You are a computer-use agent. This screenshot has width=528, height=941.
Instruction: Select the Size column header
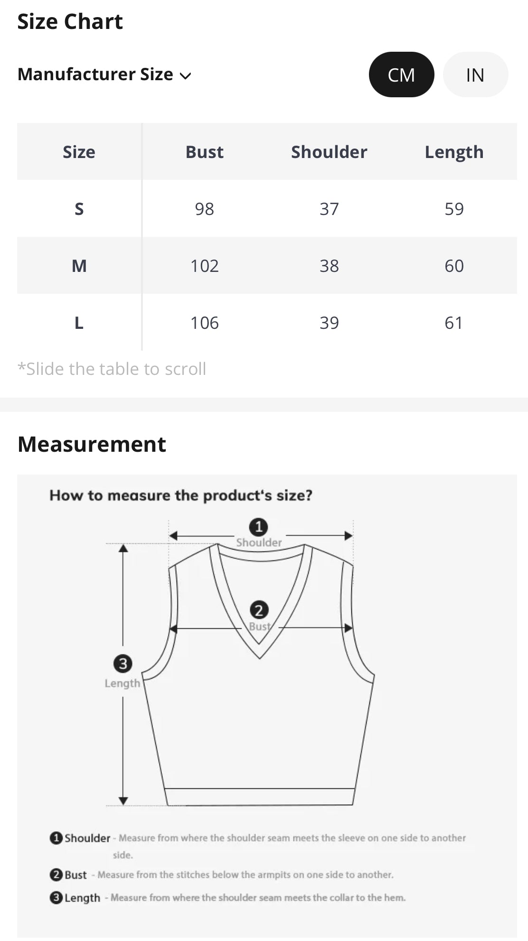coord(79,152)
